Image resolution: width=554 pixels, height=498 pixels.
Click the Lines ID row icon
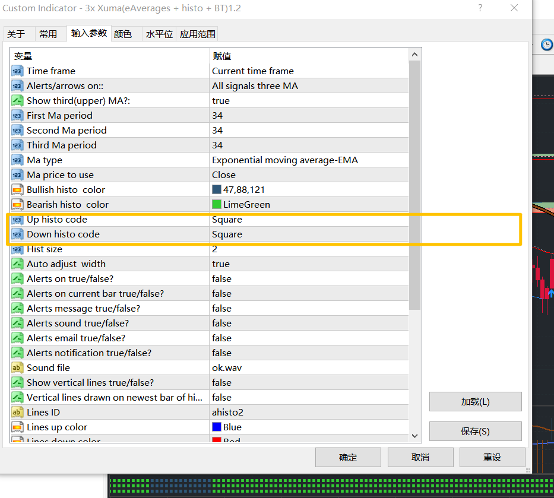click(17, 412)
